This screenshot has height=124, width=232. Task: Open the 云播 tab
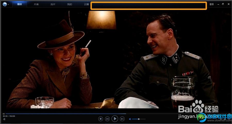pos(86,4)
